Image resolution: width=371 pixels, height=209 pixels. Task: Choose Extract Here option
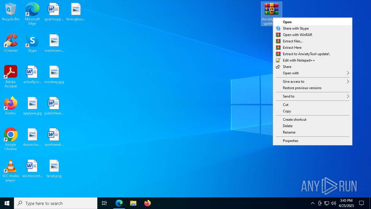pos(312,48)
